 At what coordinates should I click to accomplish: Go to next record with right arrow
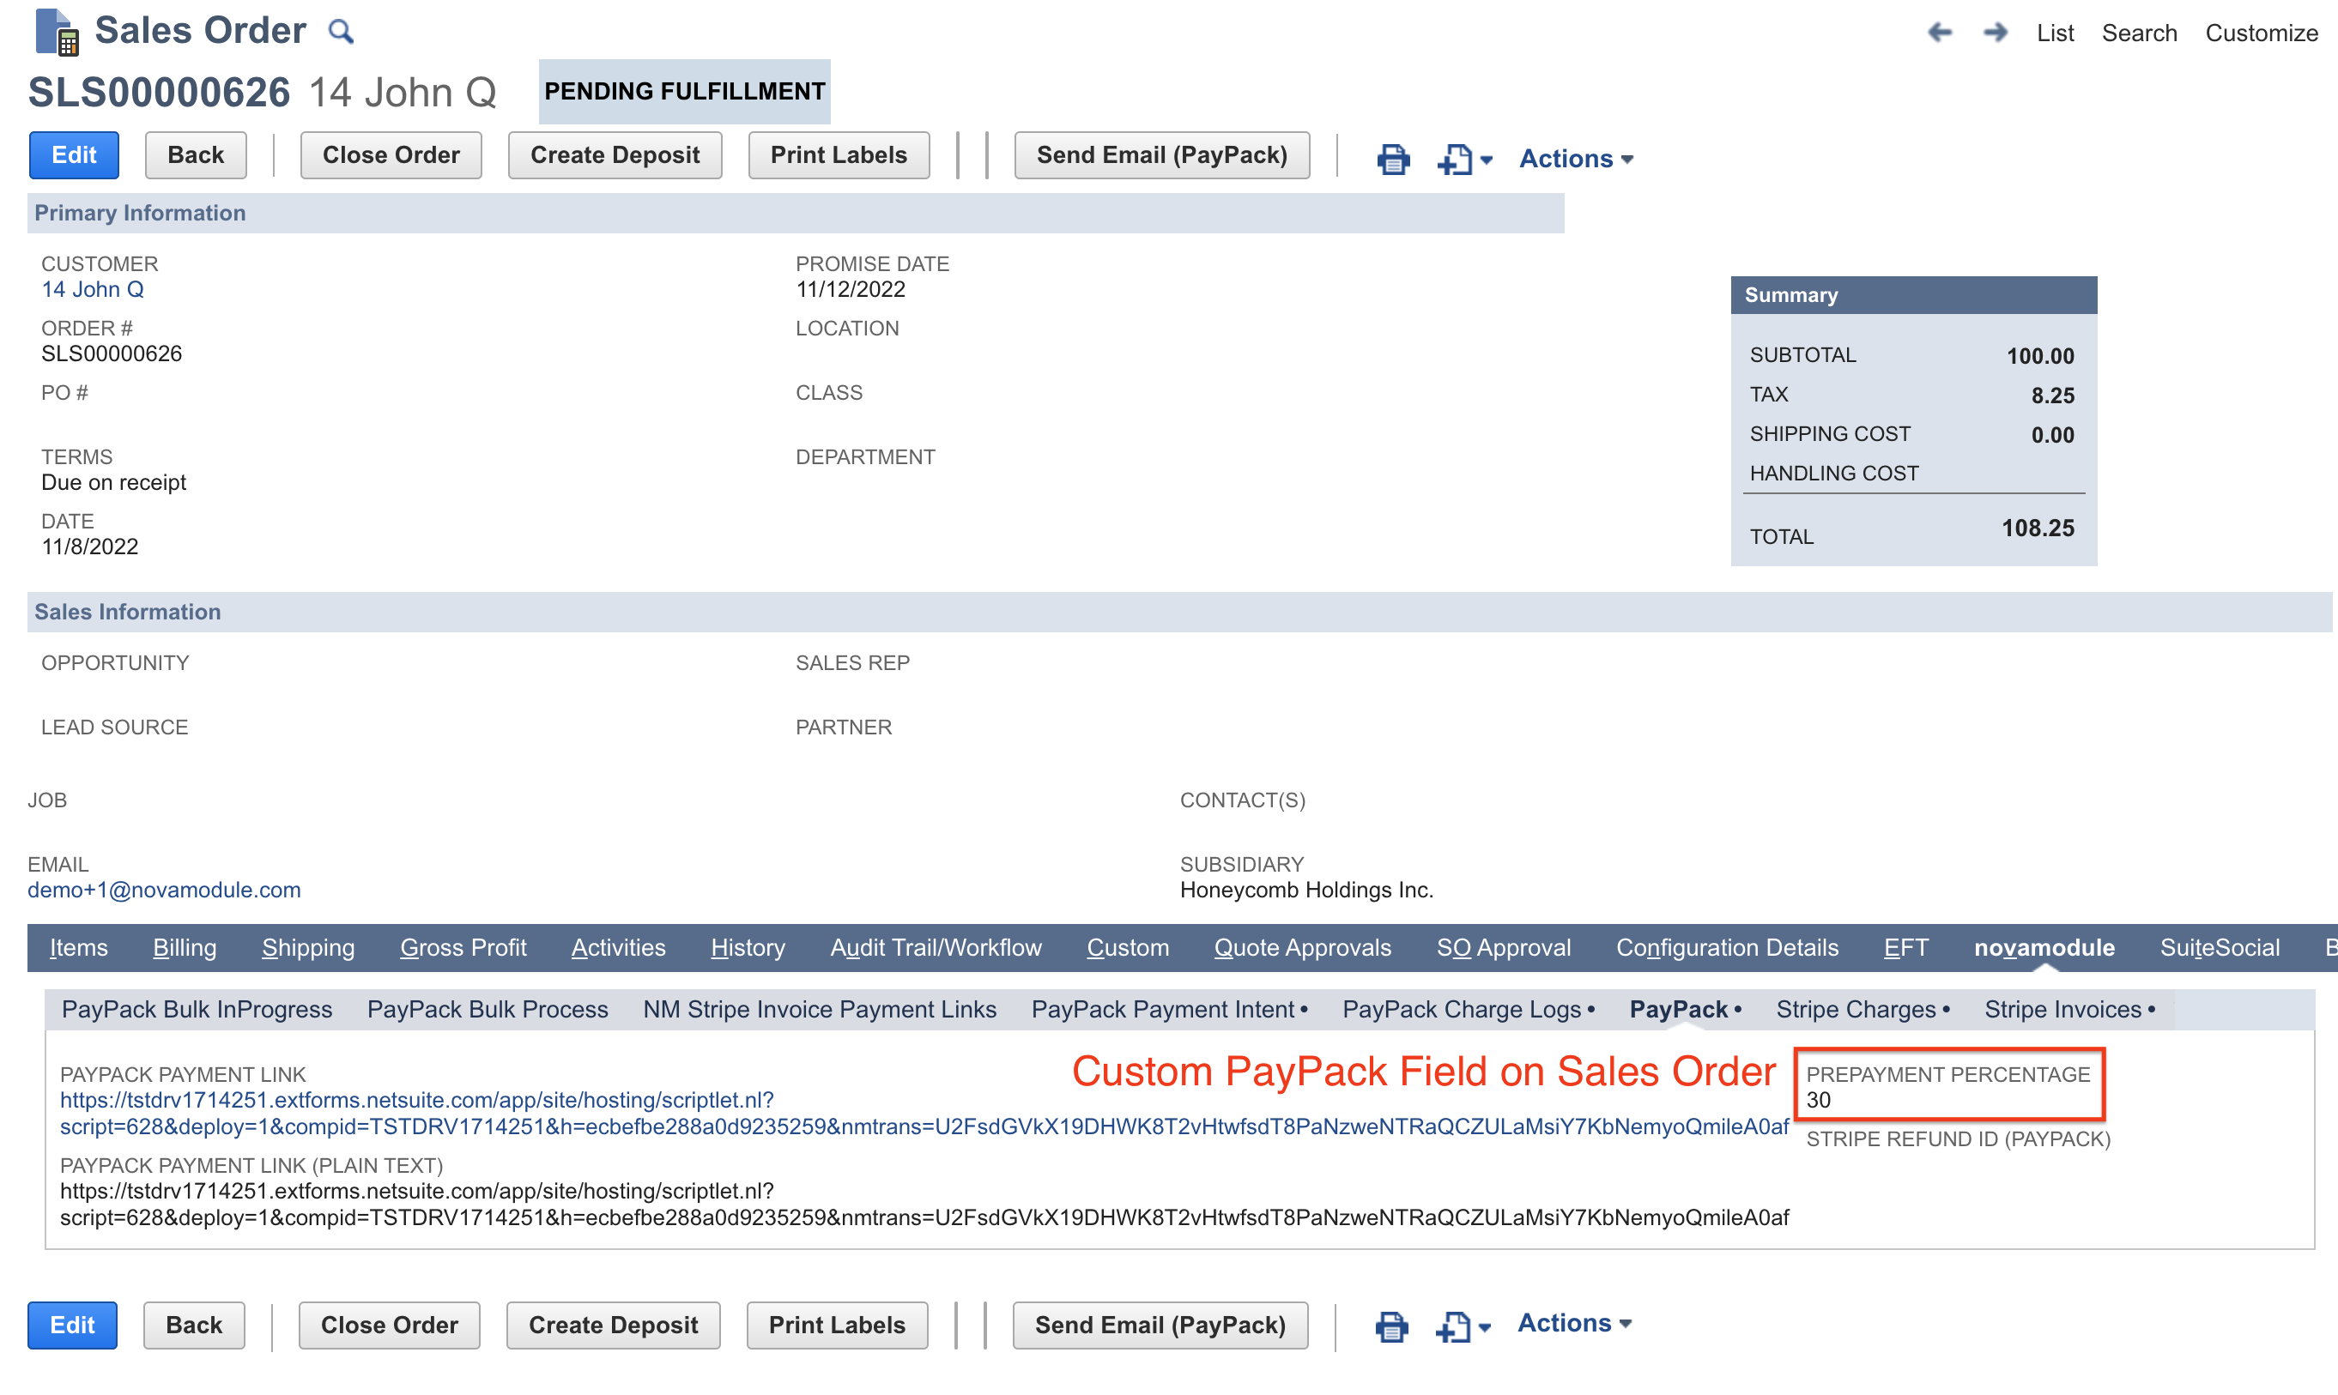click(x=1995, y=33)
